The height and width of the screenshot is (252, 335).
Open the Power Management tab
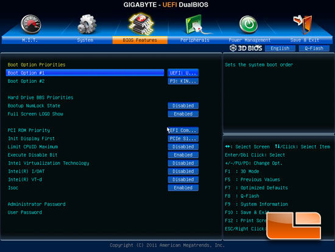click(250, 40)
